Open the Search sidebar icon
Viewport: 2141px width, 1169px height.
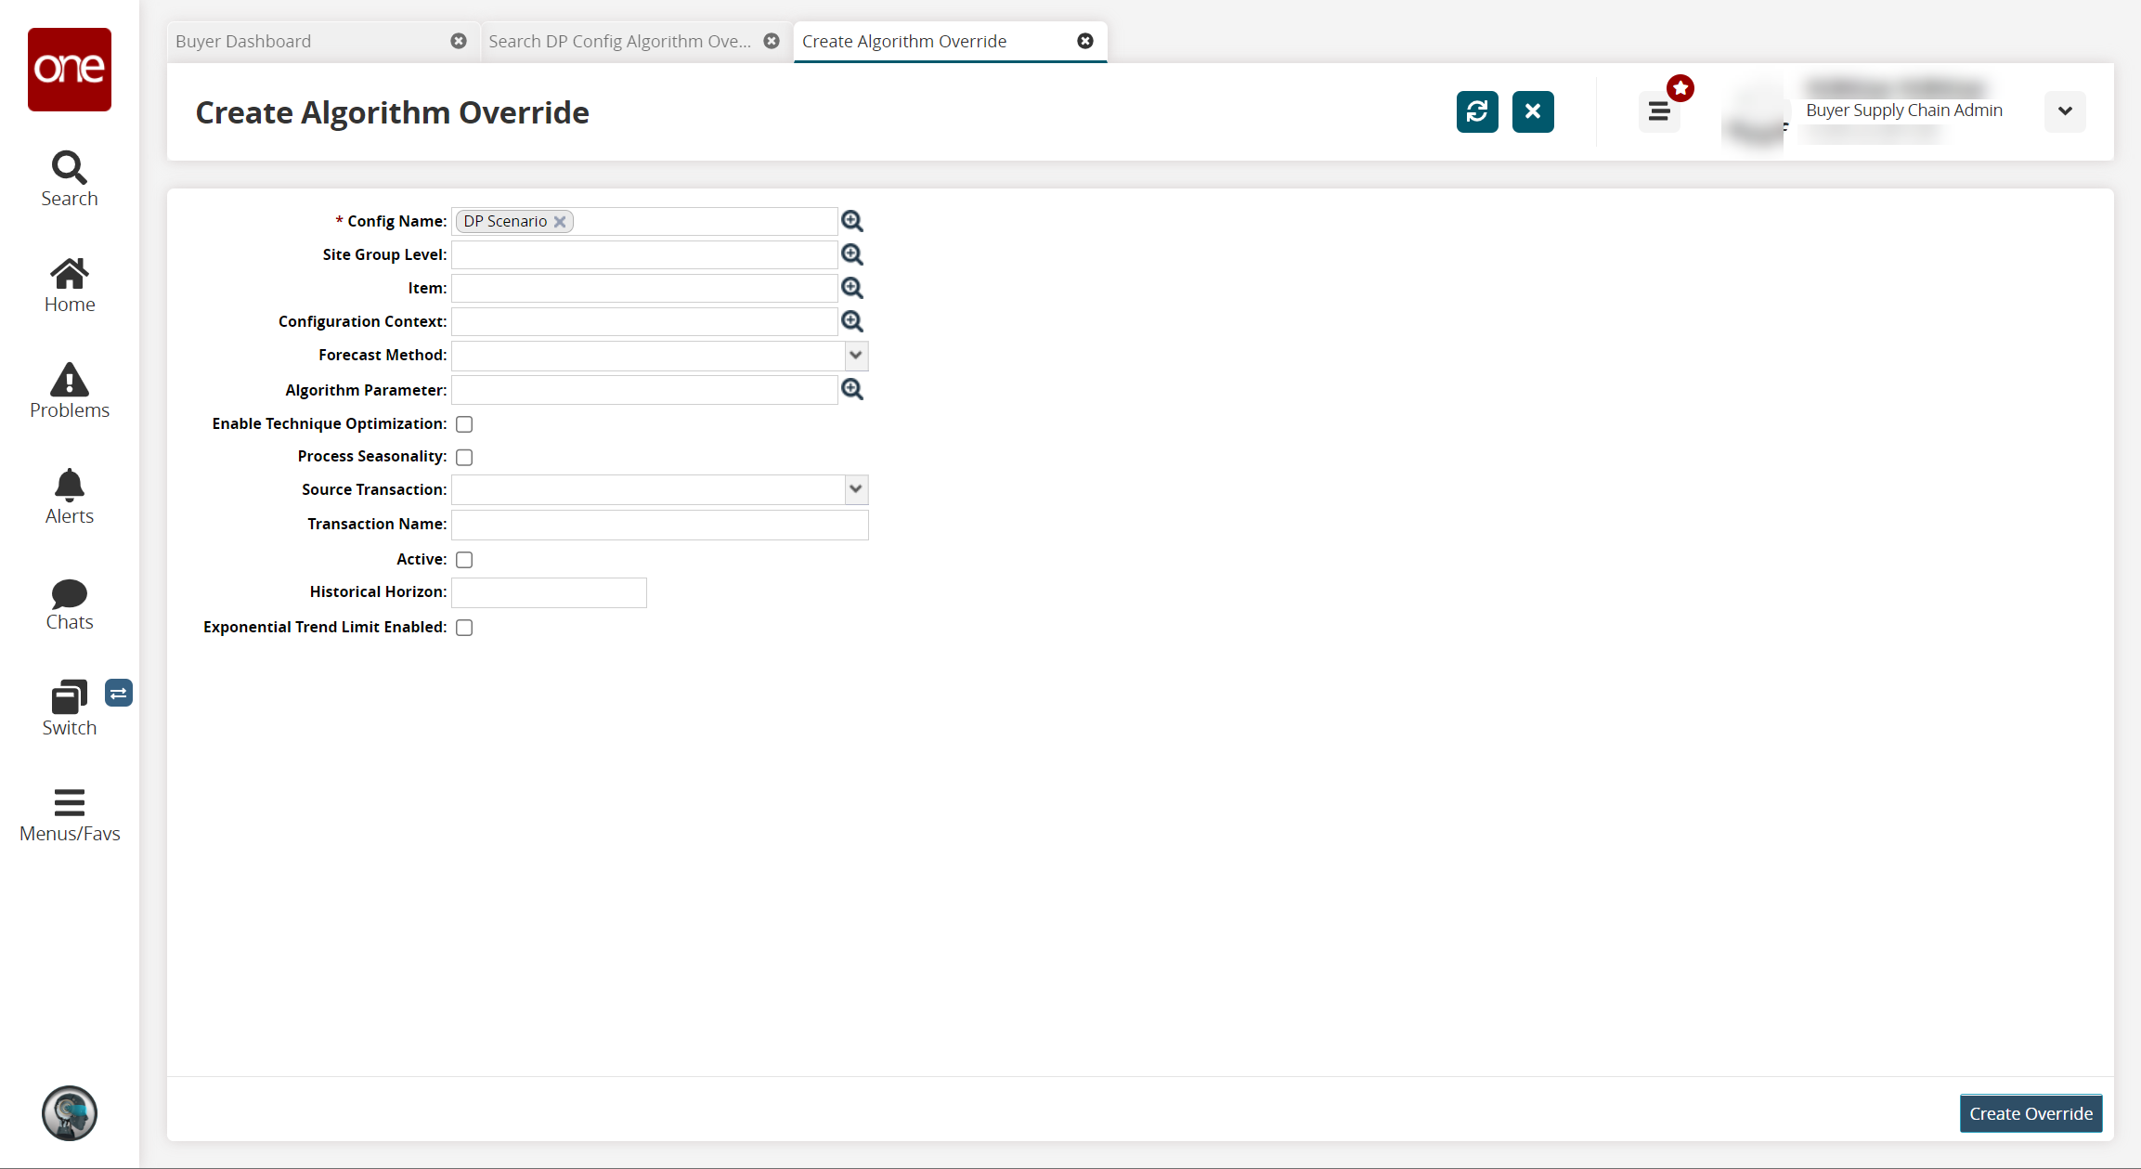coord(69,178)
